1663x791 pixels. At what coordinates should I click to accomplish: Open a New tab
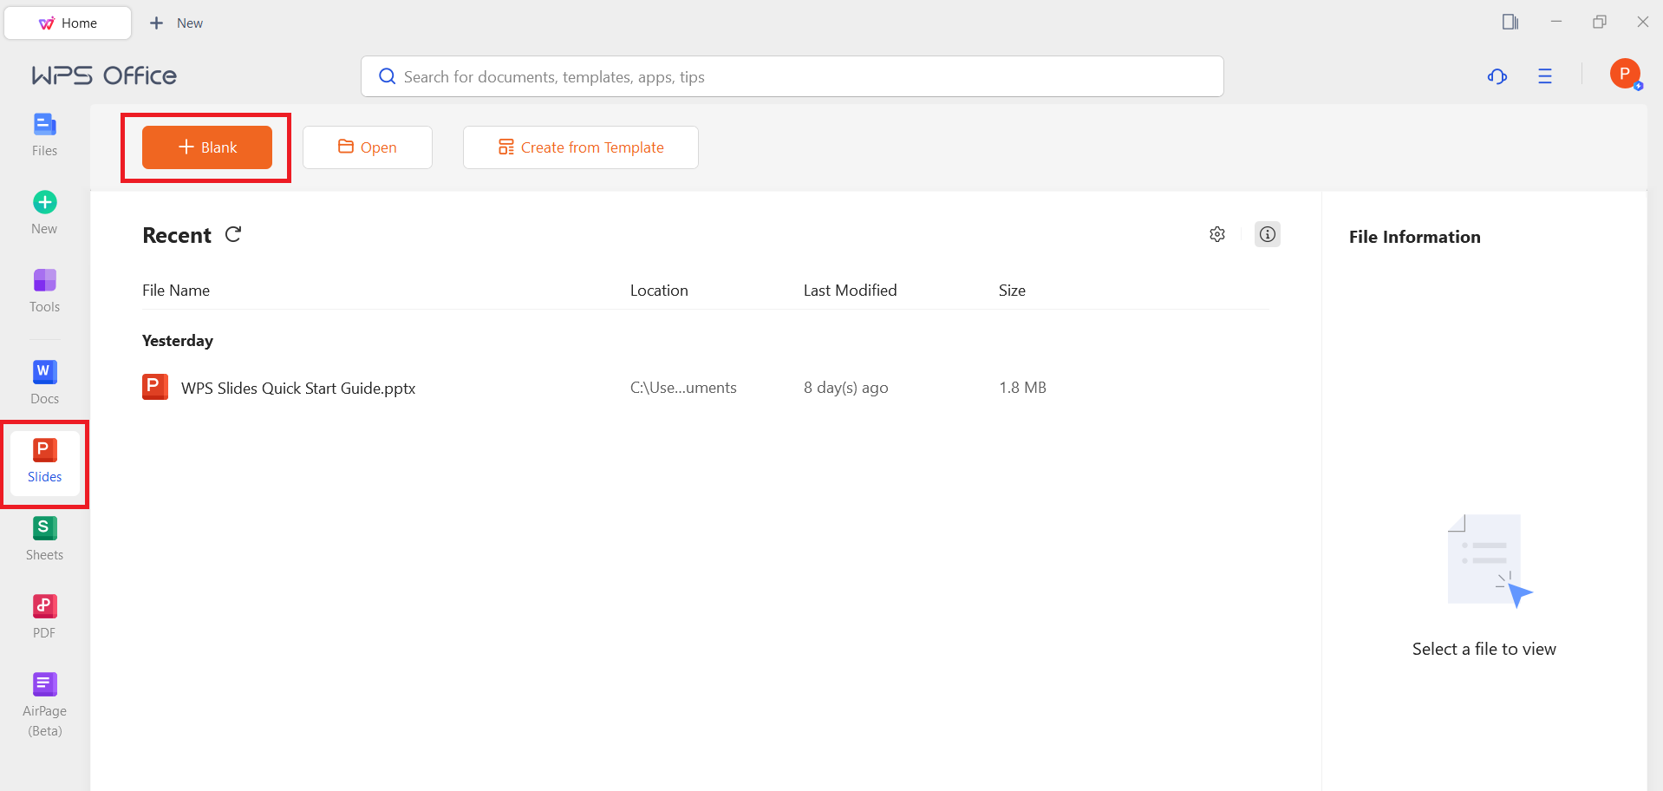[x=177, y=23]
